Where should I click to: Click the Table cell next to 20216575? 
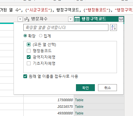click(x=99, y=107)
